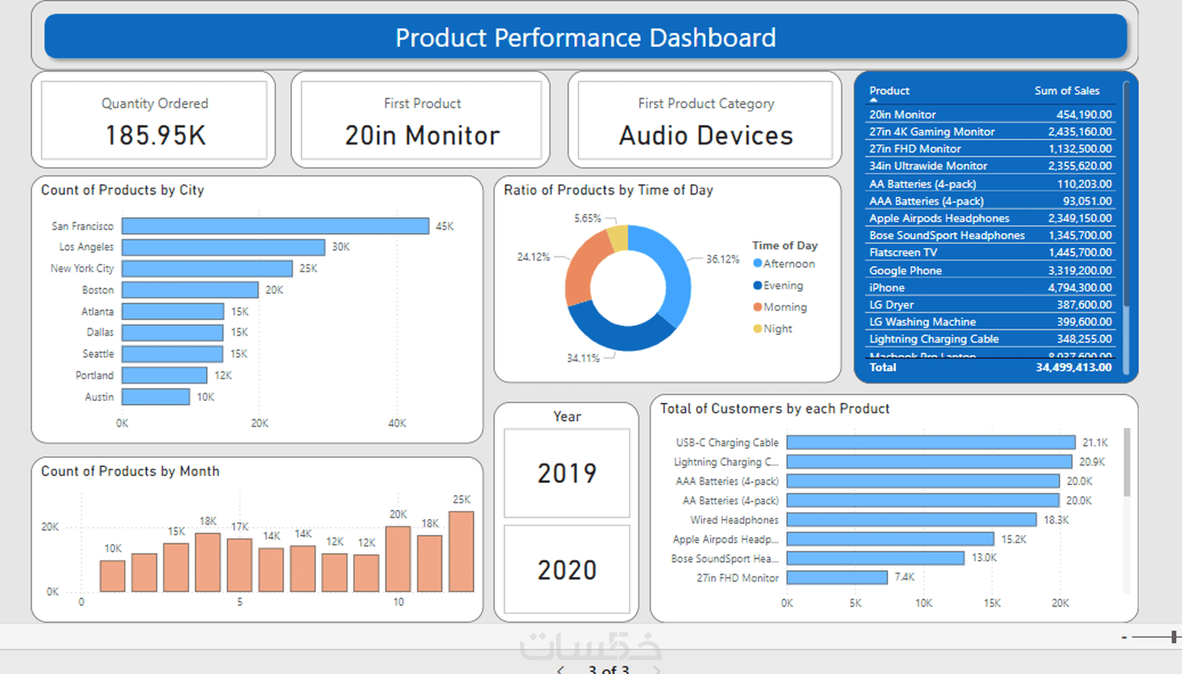Viewport: 1182px width, 674px height.
Task: Click Total of Customers by each Product title
Action: point(775,409)
